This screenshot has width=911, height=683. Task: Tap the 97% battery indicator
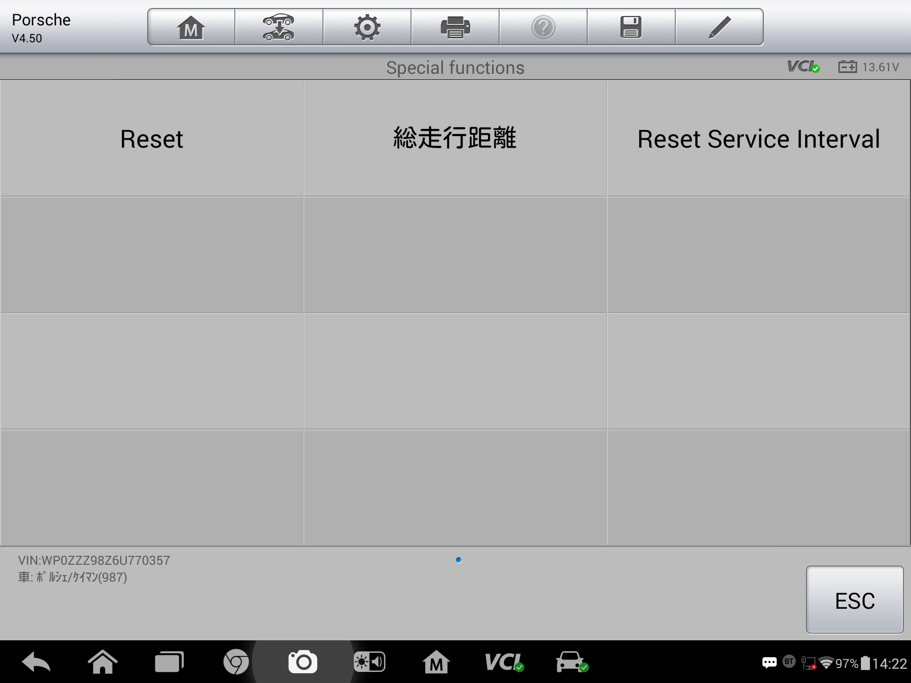[853, 663]
